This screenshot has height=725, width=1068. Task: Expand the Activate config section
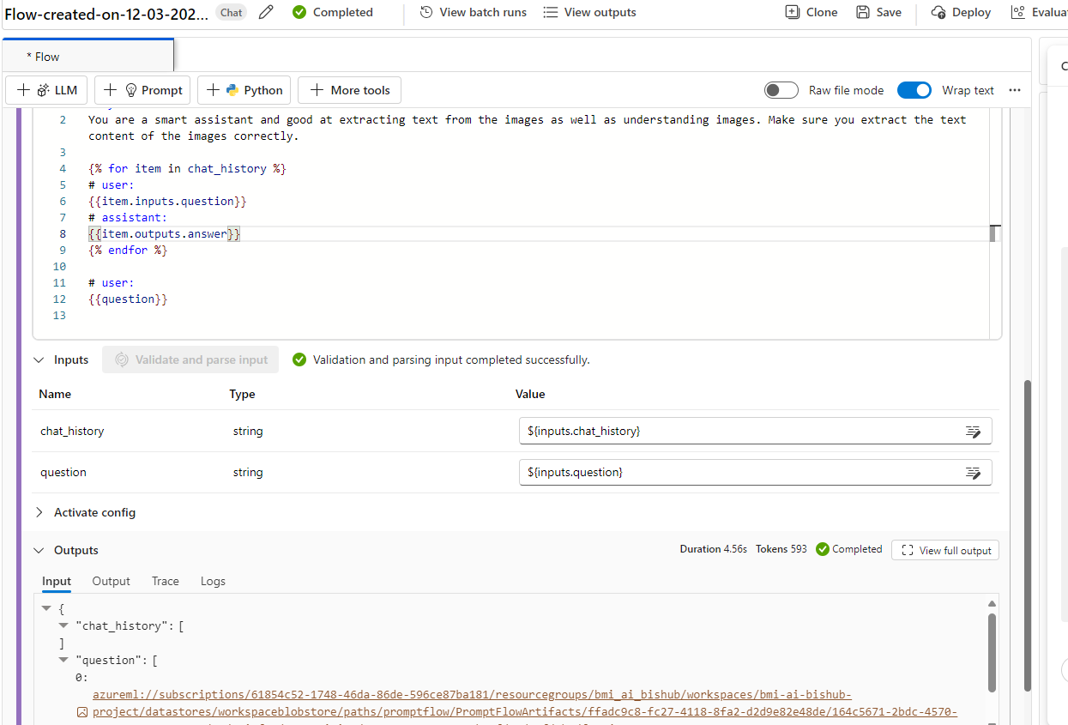[x=39, y=512]
